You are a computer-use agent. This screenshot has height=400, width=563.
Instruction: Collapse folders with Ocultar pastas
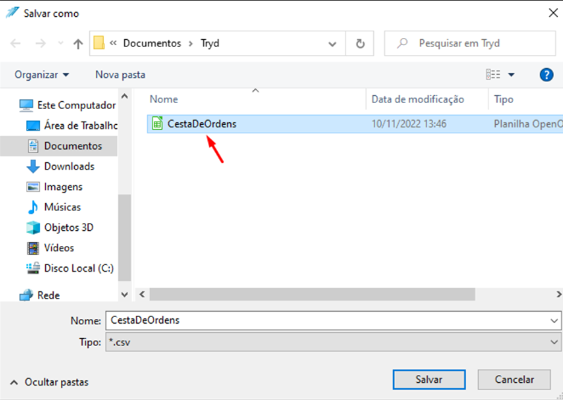pos(49,382)
